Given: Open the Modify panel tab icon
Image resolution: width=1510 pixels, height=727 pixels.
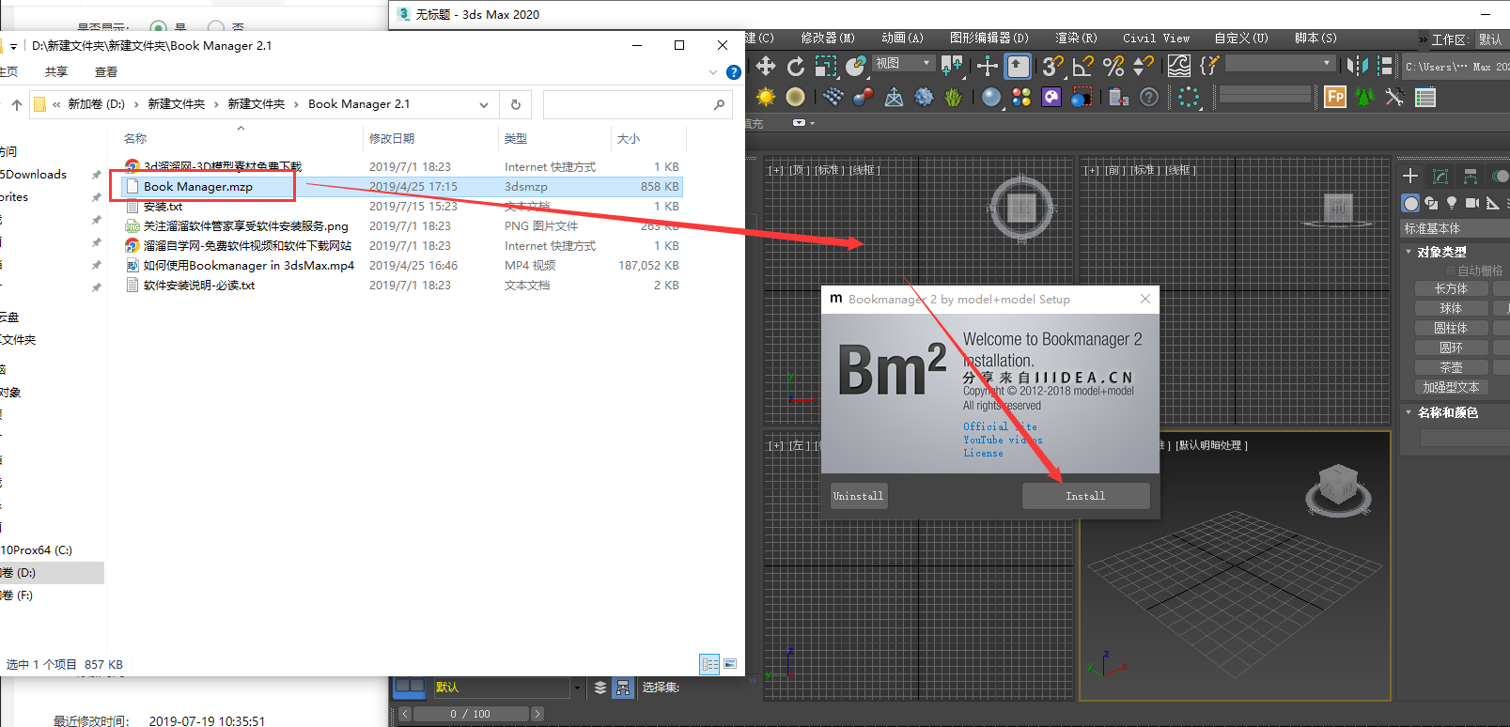Looking at the screenshot, I should pos(1440,177).
